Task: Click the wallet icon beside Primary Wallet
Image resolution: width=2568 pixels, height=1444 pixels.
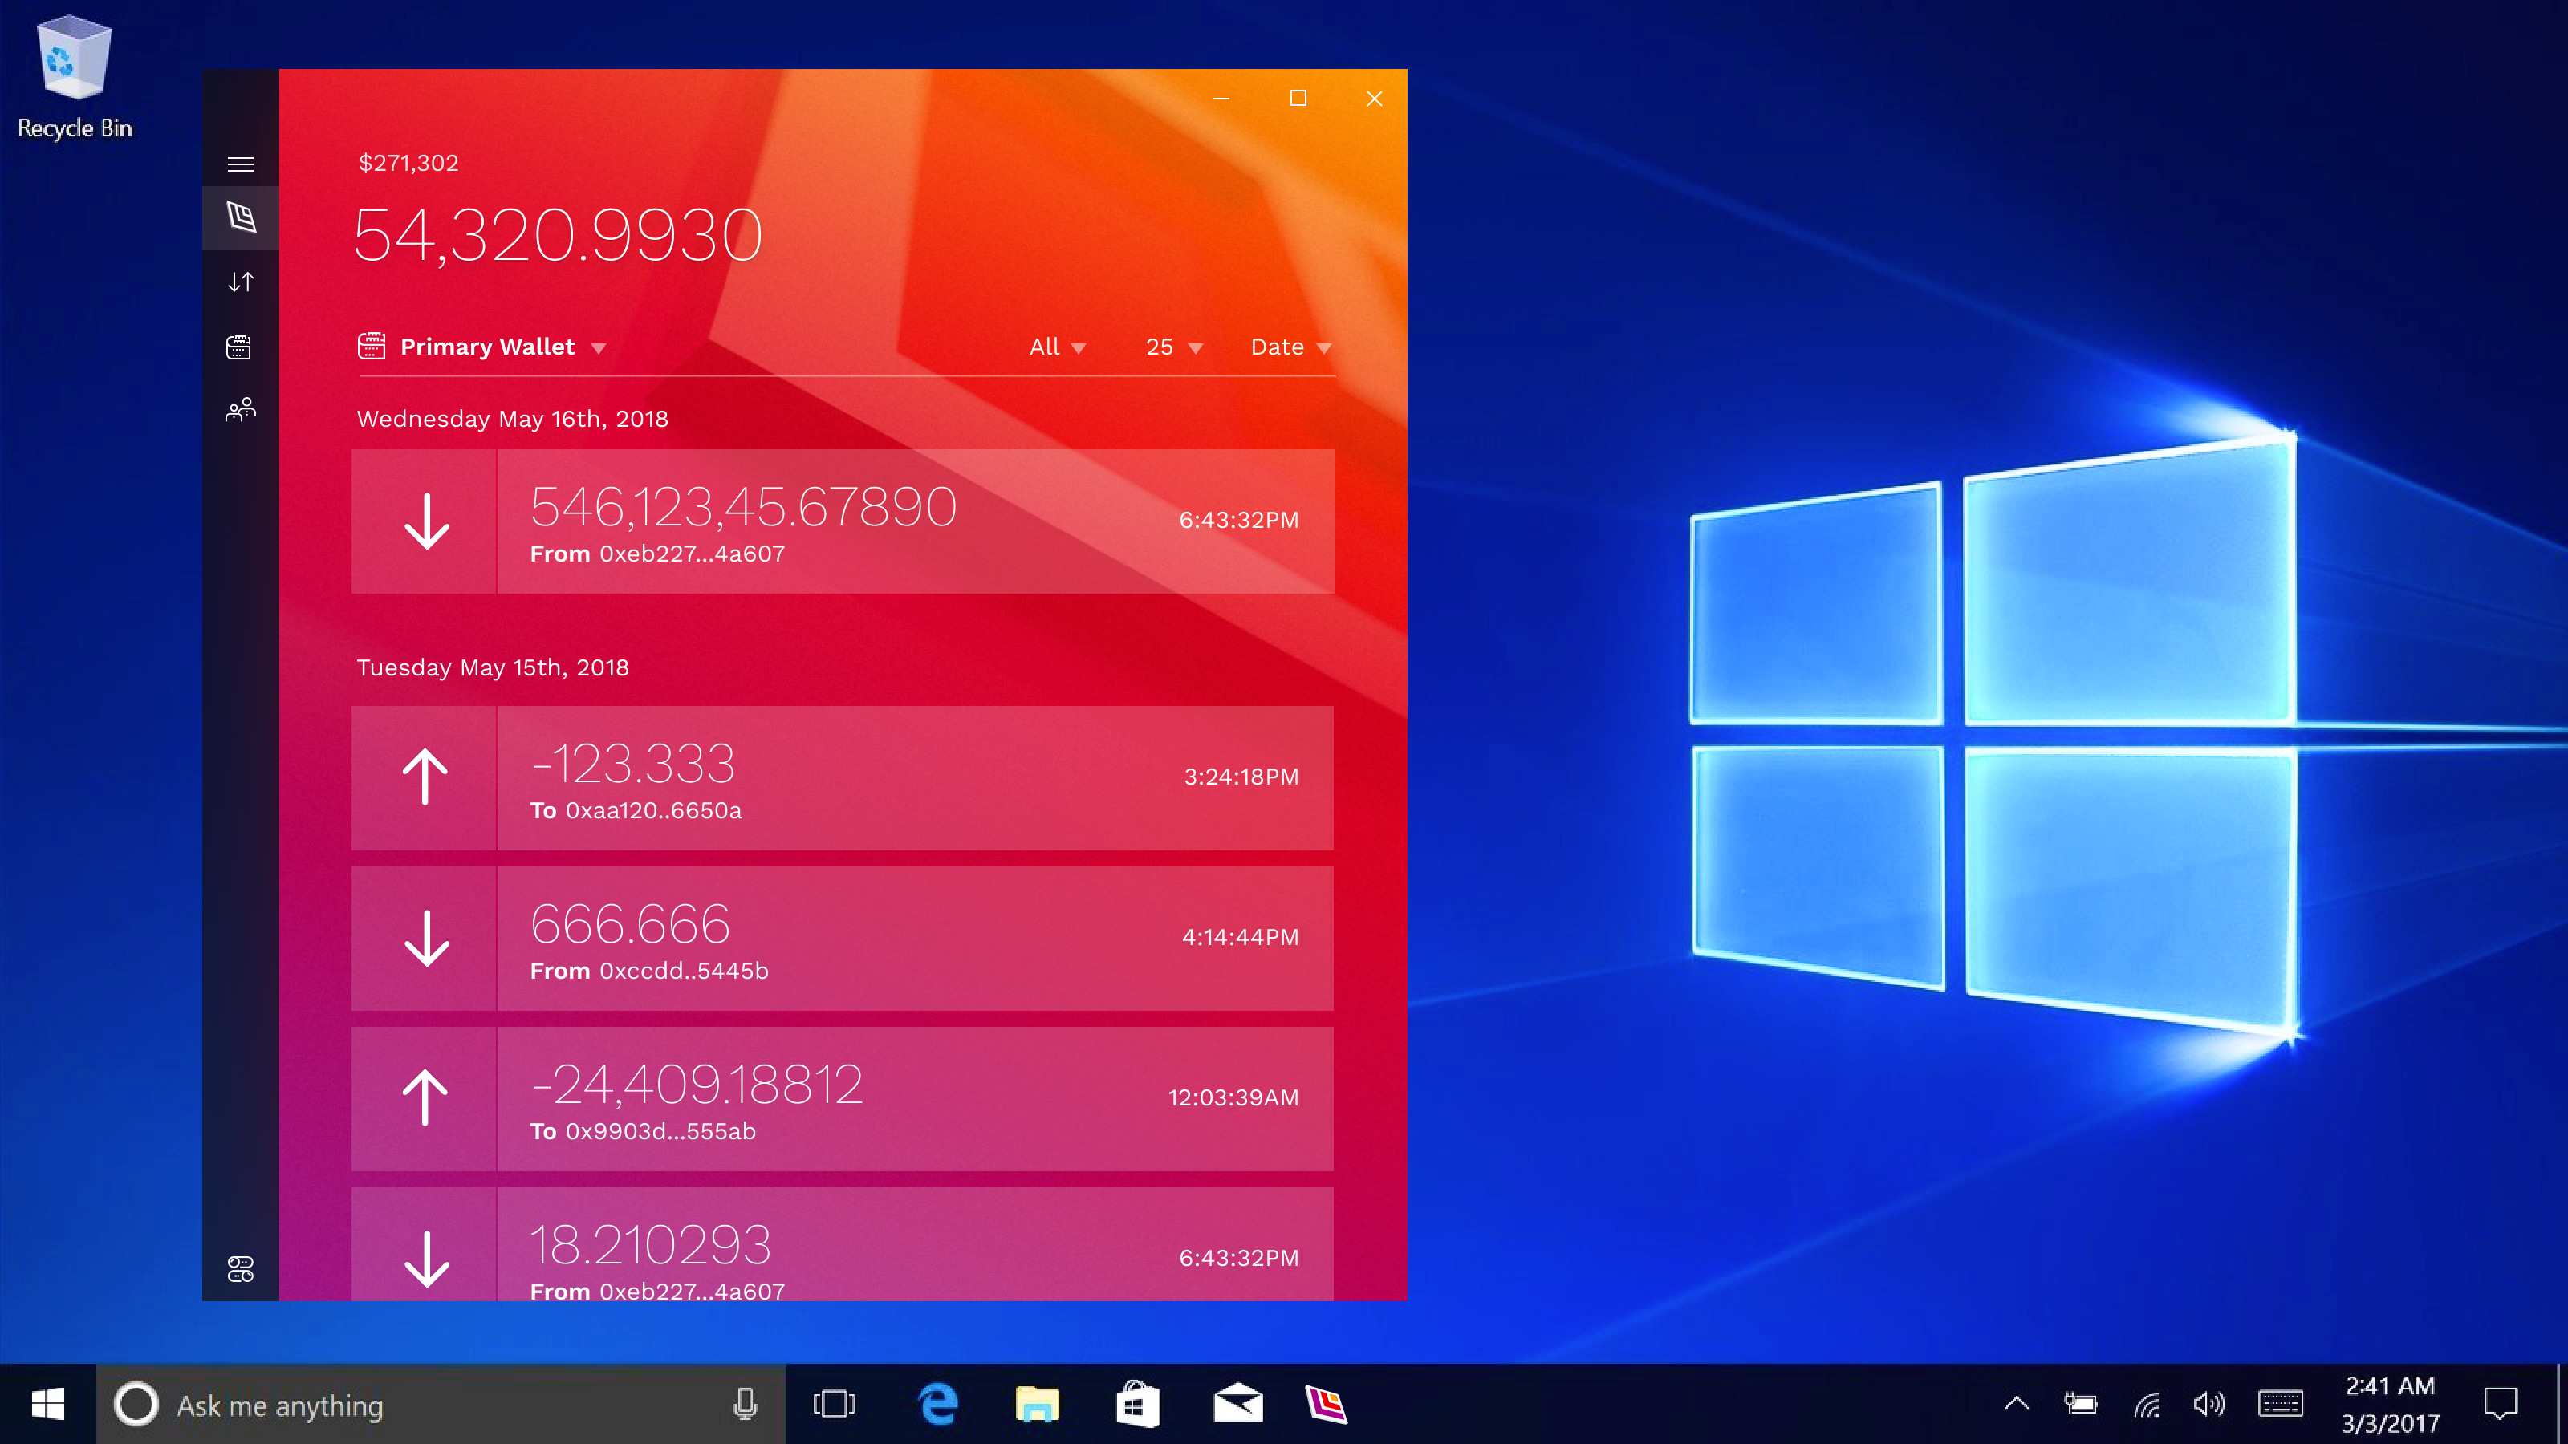Action: coord(371,346)
